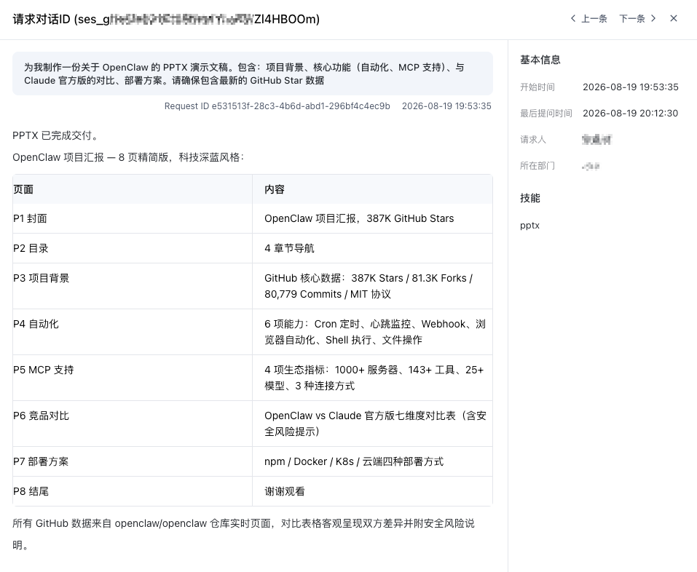Screen dimensions: 697x572
Task: Click '4 章节导航' content cell
Action: pyautogui.click(x=372, y=248)
